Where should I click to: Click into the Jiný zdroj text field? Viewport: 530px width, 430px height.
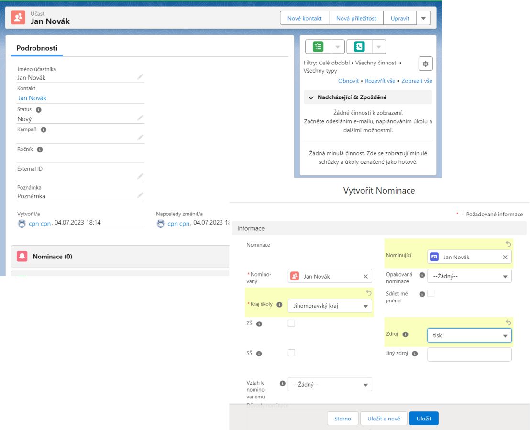coord(469,354)
